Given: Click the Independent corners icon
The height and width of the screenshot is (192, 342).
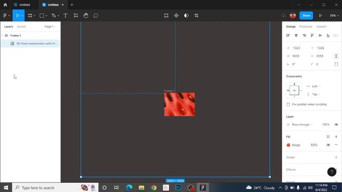Looking at the screenshot, I should click(x=336, y=64).
